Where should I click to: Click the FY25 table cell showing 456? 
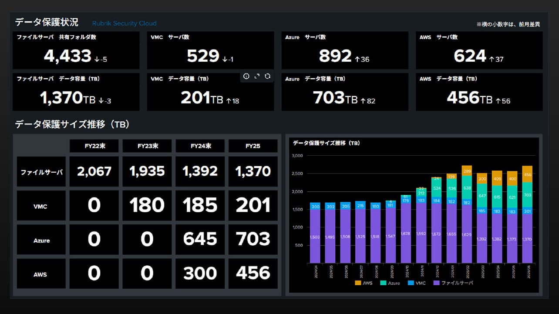[253, 274]
